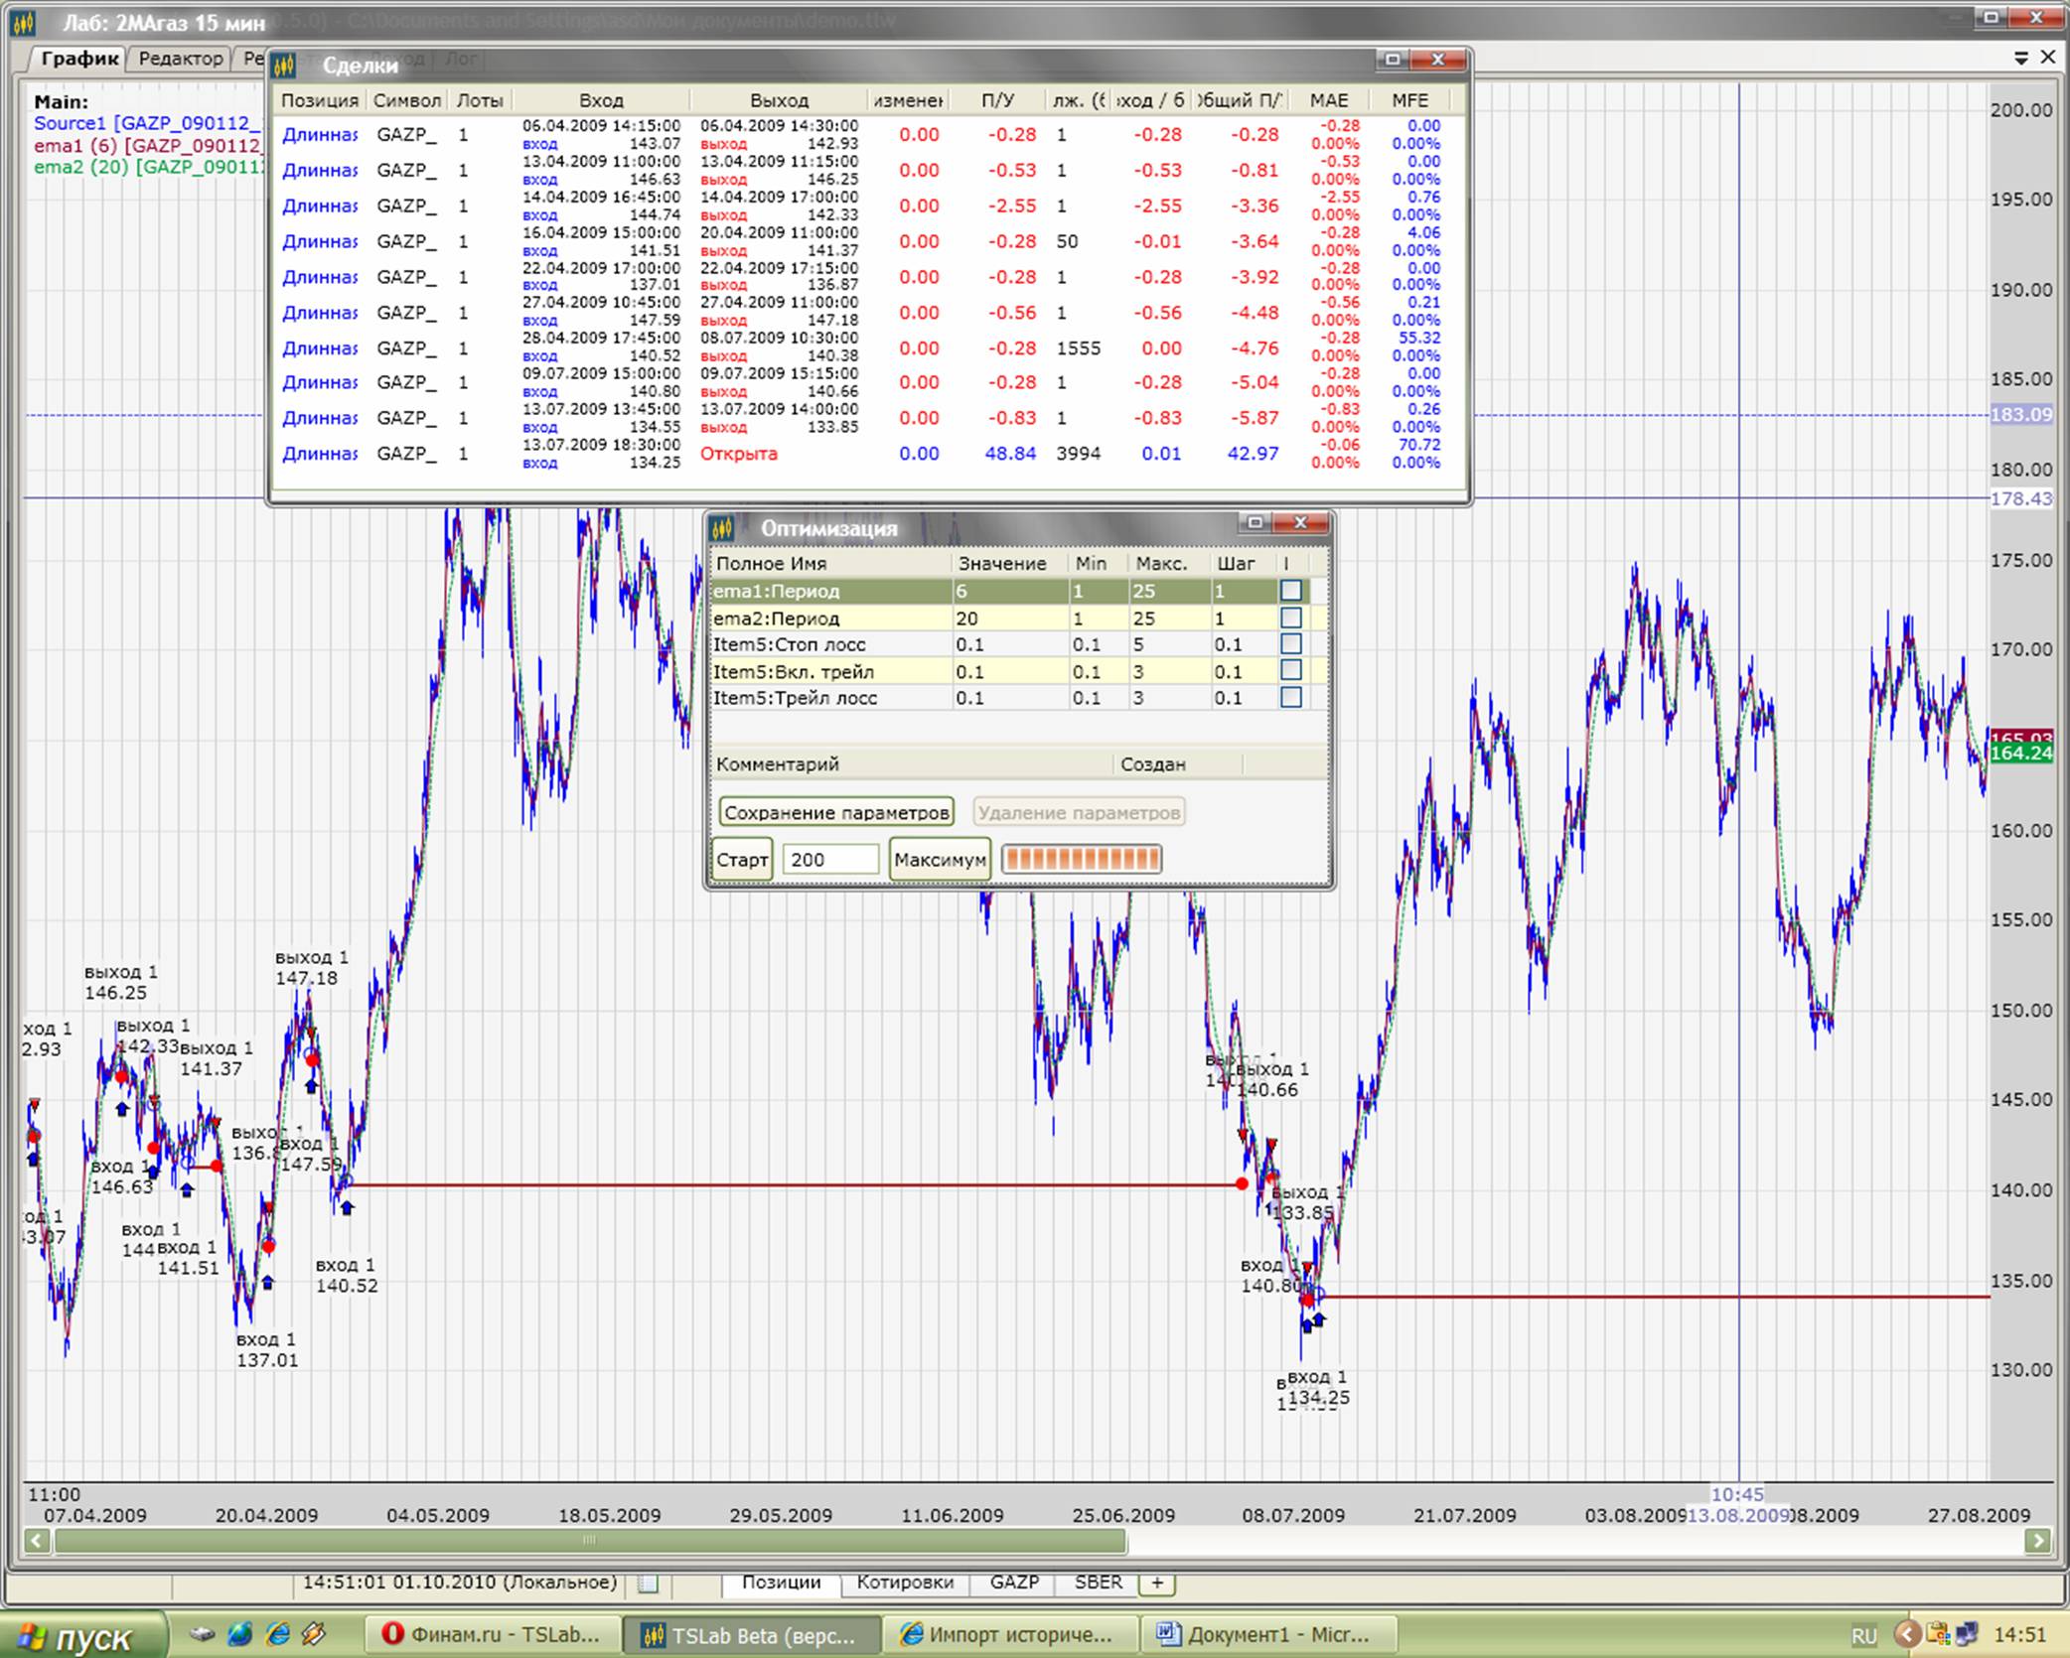Screen dimensions: 2070x1658
Task: Open the Котировки bottom tab
Action: click(904, 1583)
